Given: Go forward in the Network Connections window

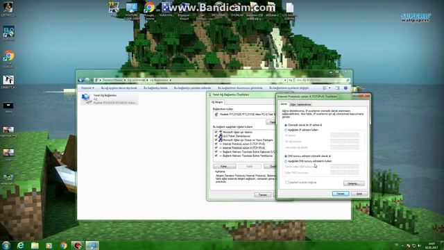Looking at the screenshot, I should (87, 81).
